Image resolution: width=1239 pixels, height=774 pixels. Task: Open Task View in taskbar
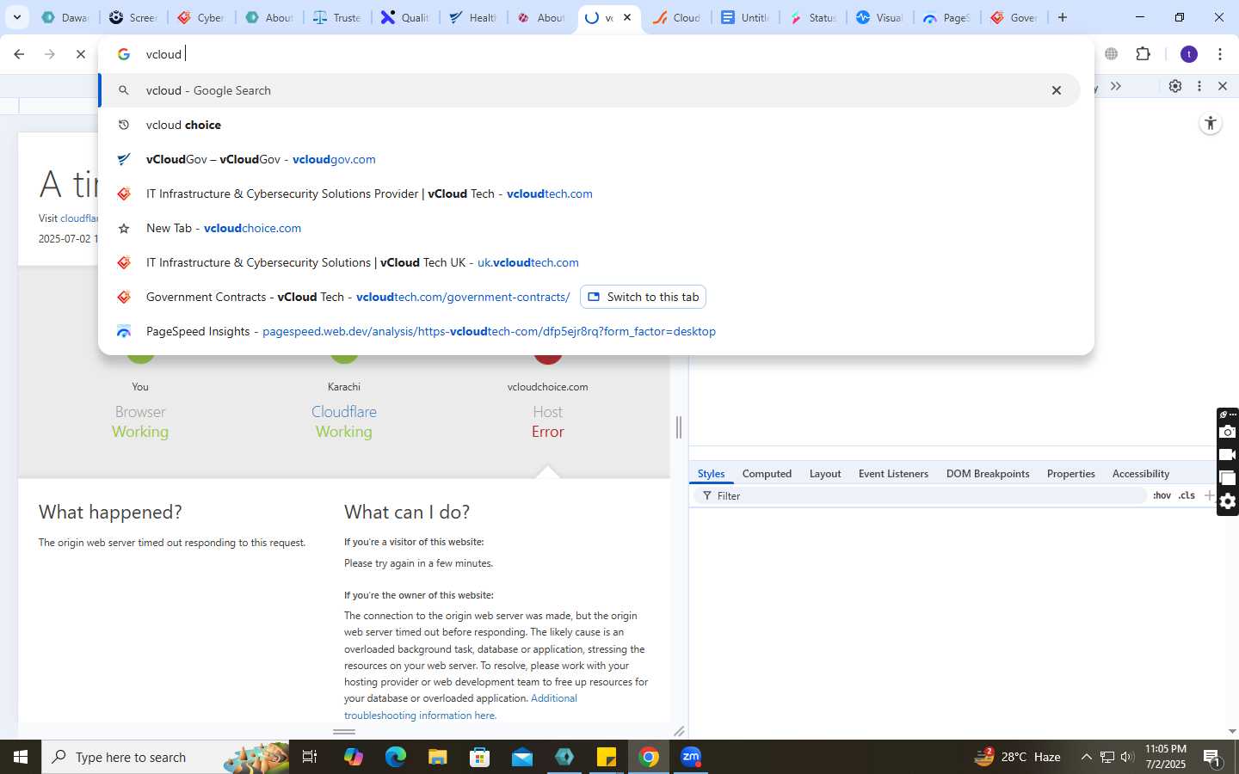(310, 757)
